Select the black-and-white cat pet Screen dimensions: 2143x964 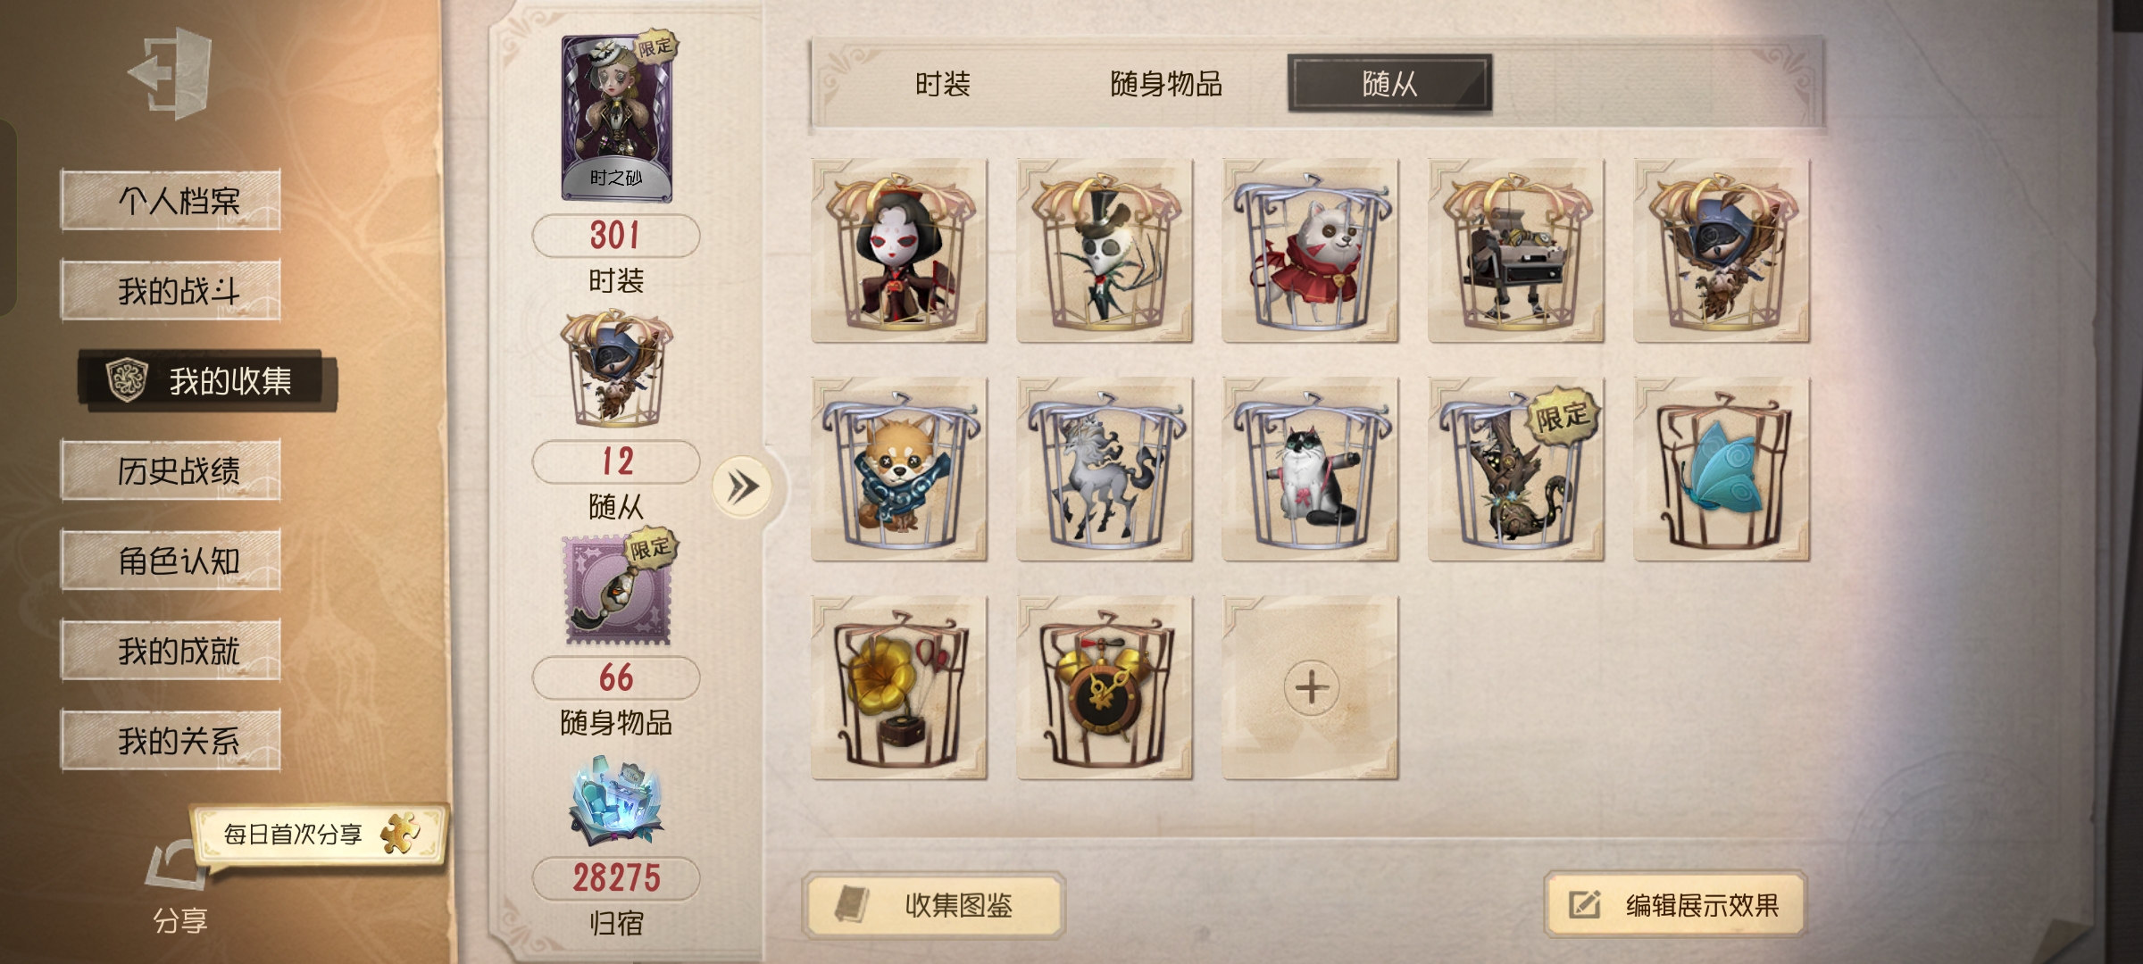(1310, 469)
